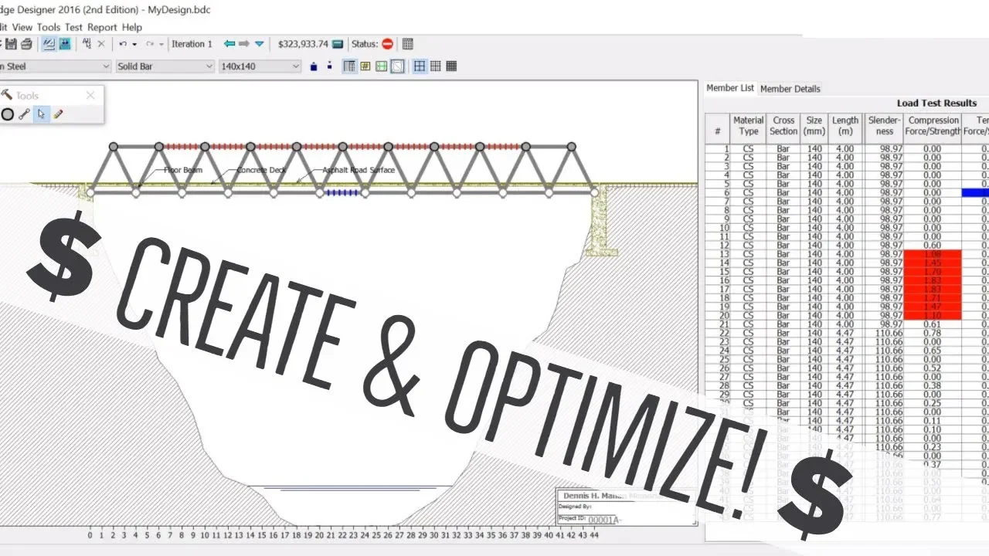Image resolution: width=989 pixels, height=556 pixels.
Task: Open the Report menu
Action: [x=102, y=27]
